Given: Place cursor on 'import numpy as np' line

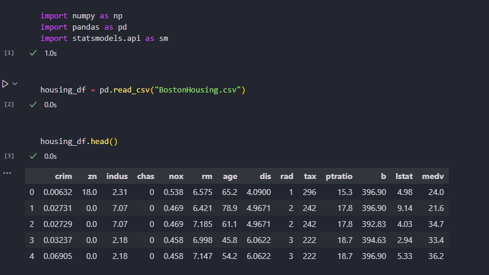Looking at the screenshot, I should tap(81, 16).
